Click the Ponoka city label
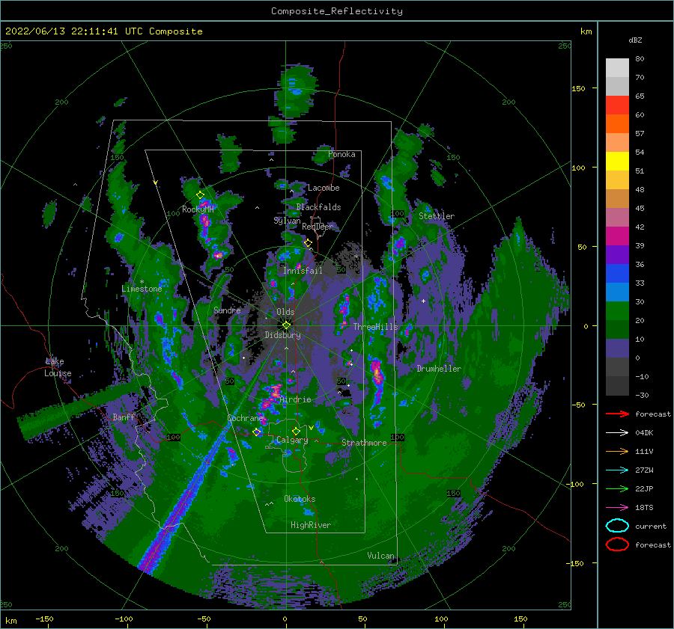Screen dimensions: 674x629 point(341,154)
